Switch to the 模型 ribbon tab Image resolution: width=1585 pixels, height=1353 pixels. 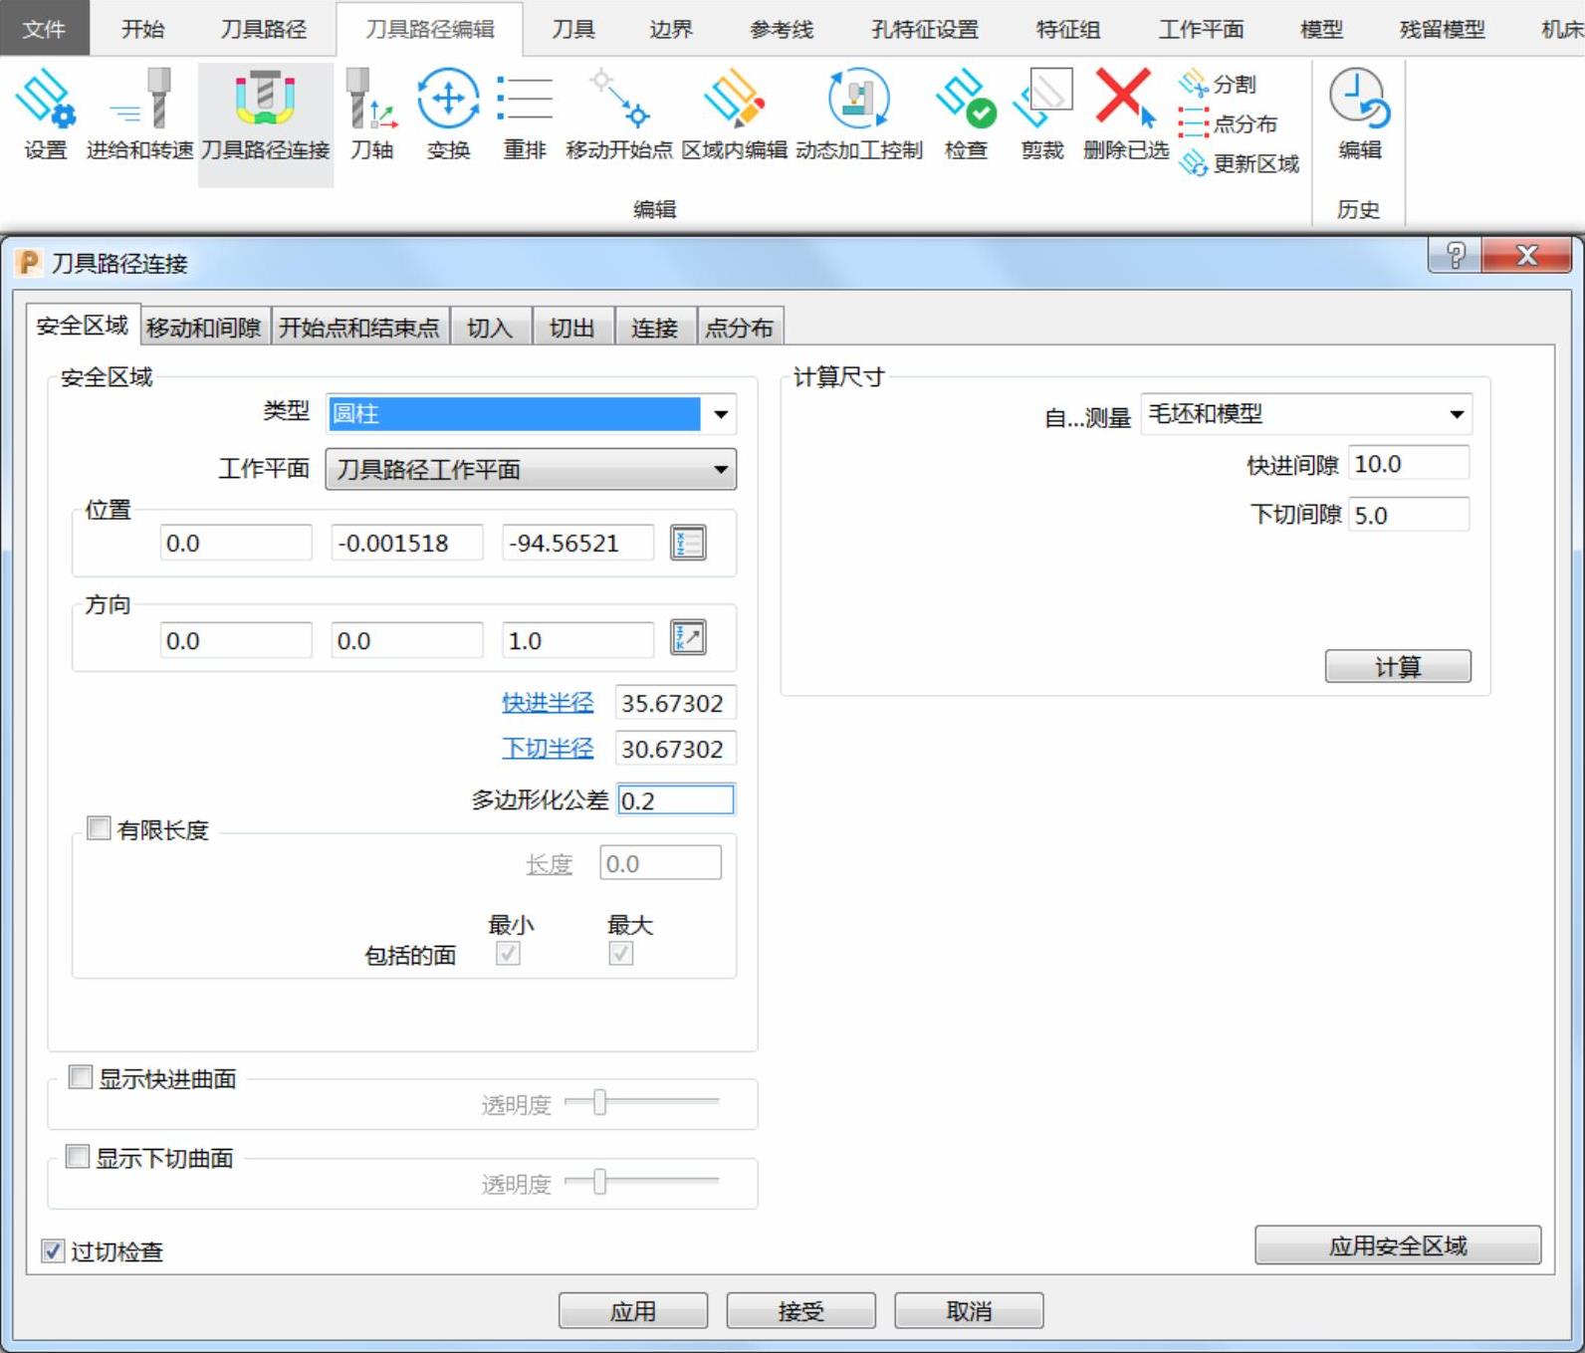click(1322, 29)
